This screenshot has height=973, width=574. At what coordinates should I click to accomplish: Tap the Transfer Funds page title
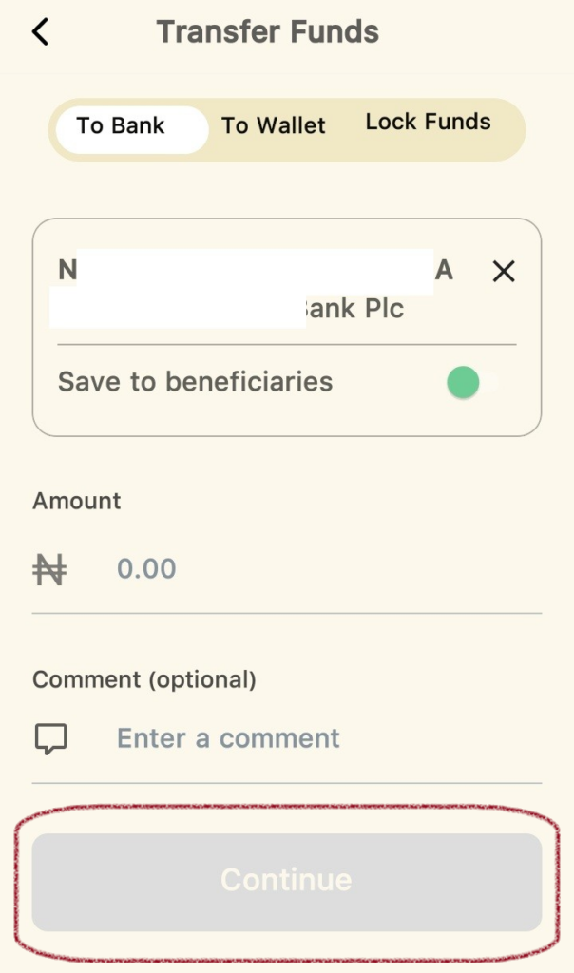coord(268,32)
